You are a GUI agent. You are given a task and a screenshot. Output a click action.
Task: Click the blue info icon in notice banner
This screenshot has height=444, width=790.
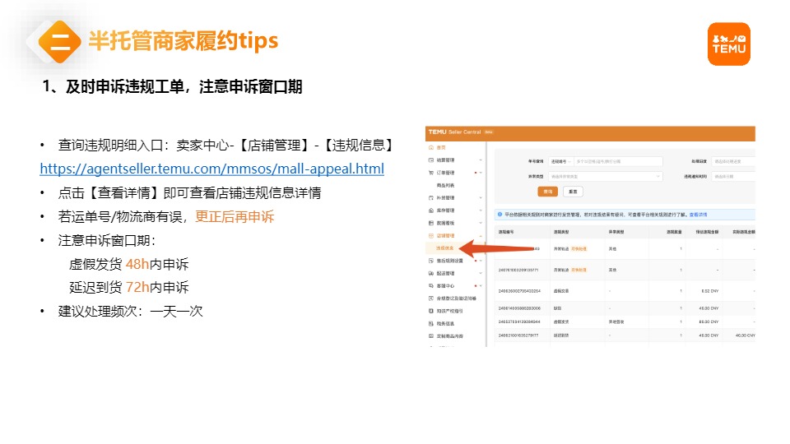pos(499,213)
